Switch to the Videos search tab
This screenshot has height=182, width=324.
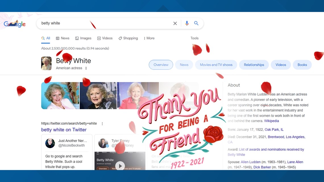[x=105, y=38]
